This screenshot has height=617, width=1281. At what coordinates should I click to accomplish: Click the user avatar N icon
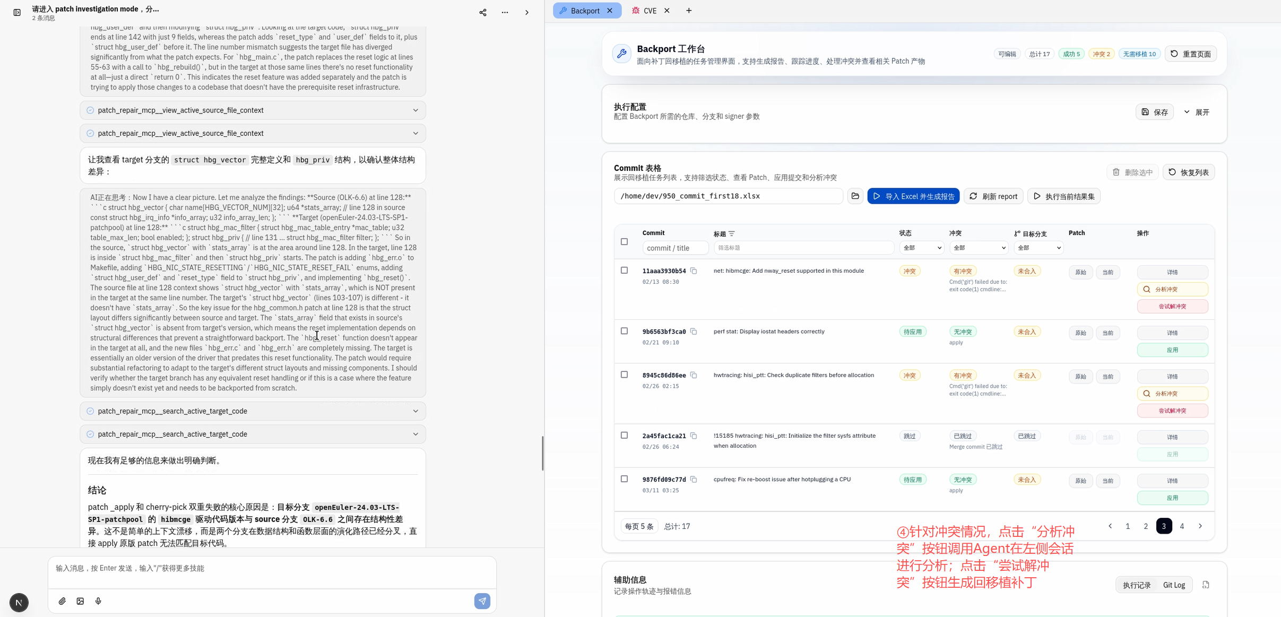(19, 602)
